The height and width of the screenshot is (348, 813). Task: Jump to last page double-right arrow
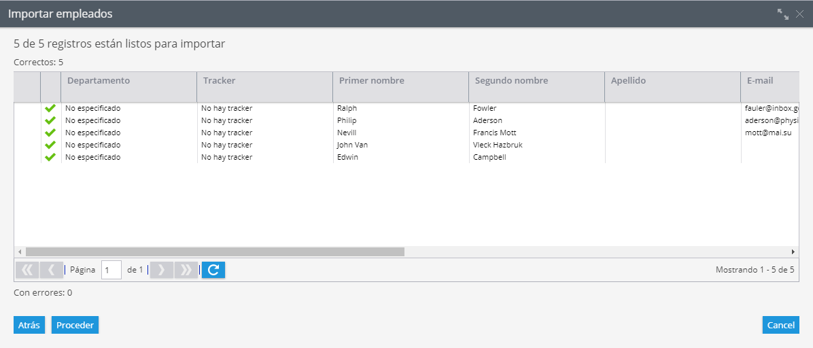186,270
